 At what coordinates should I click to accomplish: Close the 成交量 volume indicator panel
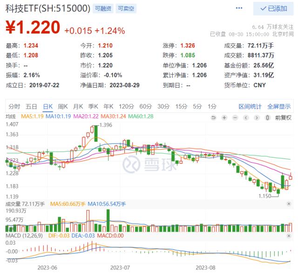pyautogui.click(x=289, y=204)
